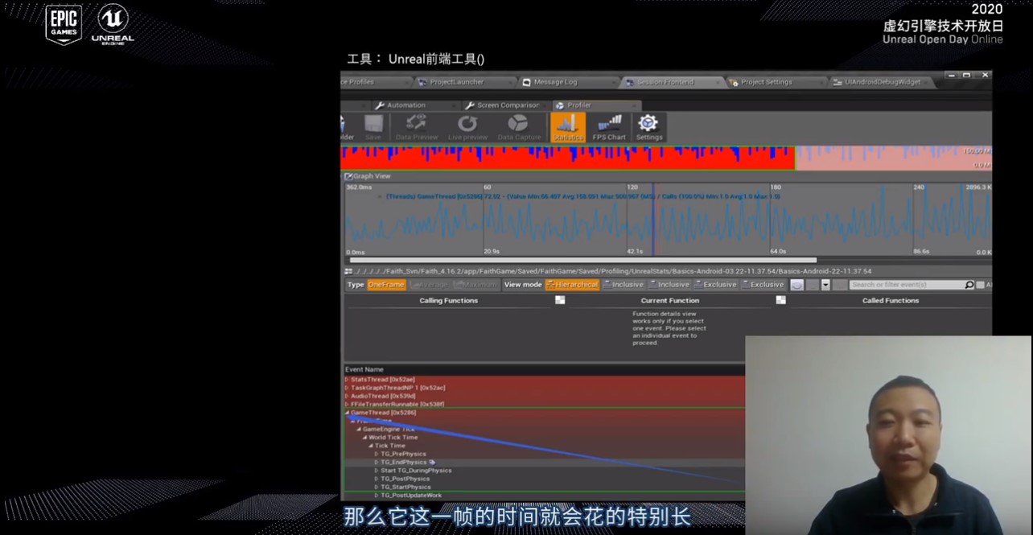The width and height of the screenshot is (1033, 535).
Task: Collapse the GameEngine Tick row
Action: click(x=359, y=429)
